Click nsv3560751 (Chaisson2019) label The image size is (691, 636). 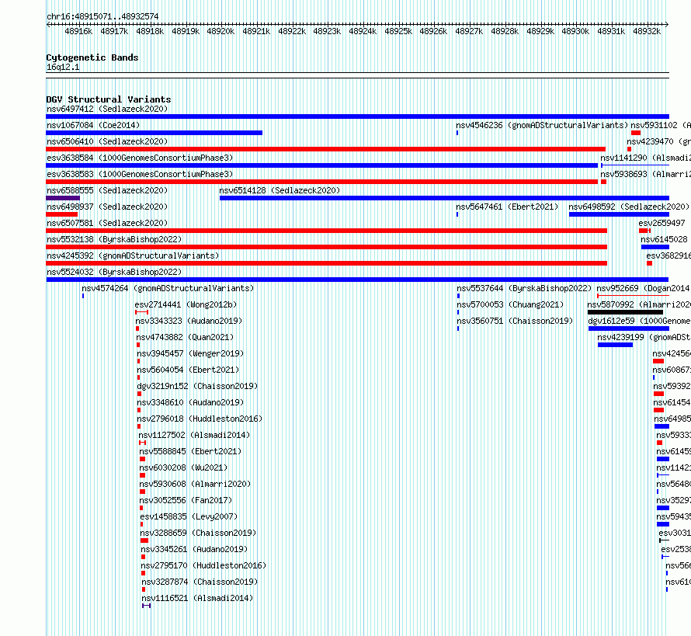pyautogui.click(x=515, y=321)
